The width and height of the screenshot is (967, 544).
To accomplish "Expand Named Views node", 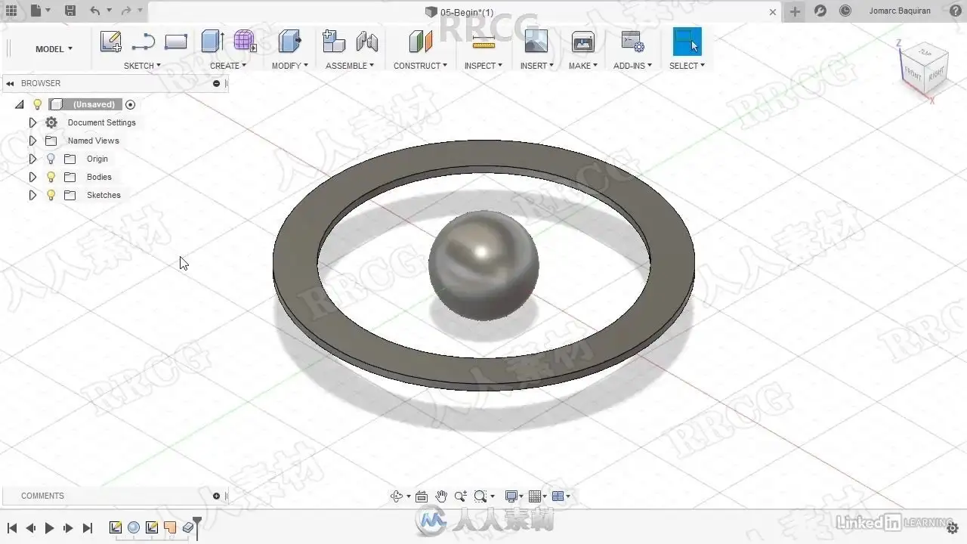I will tap(32, 141).
